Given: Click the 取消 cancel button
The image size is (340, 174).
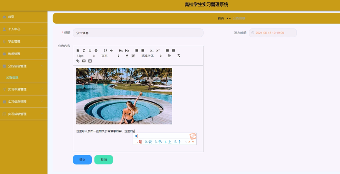Looking at the screenshot, I should [103, 159].
